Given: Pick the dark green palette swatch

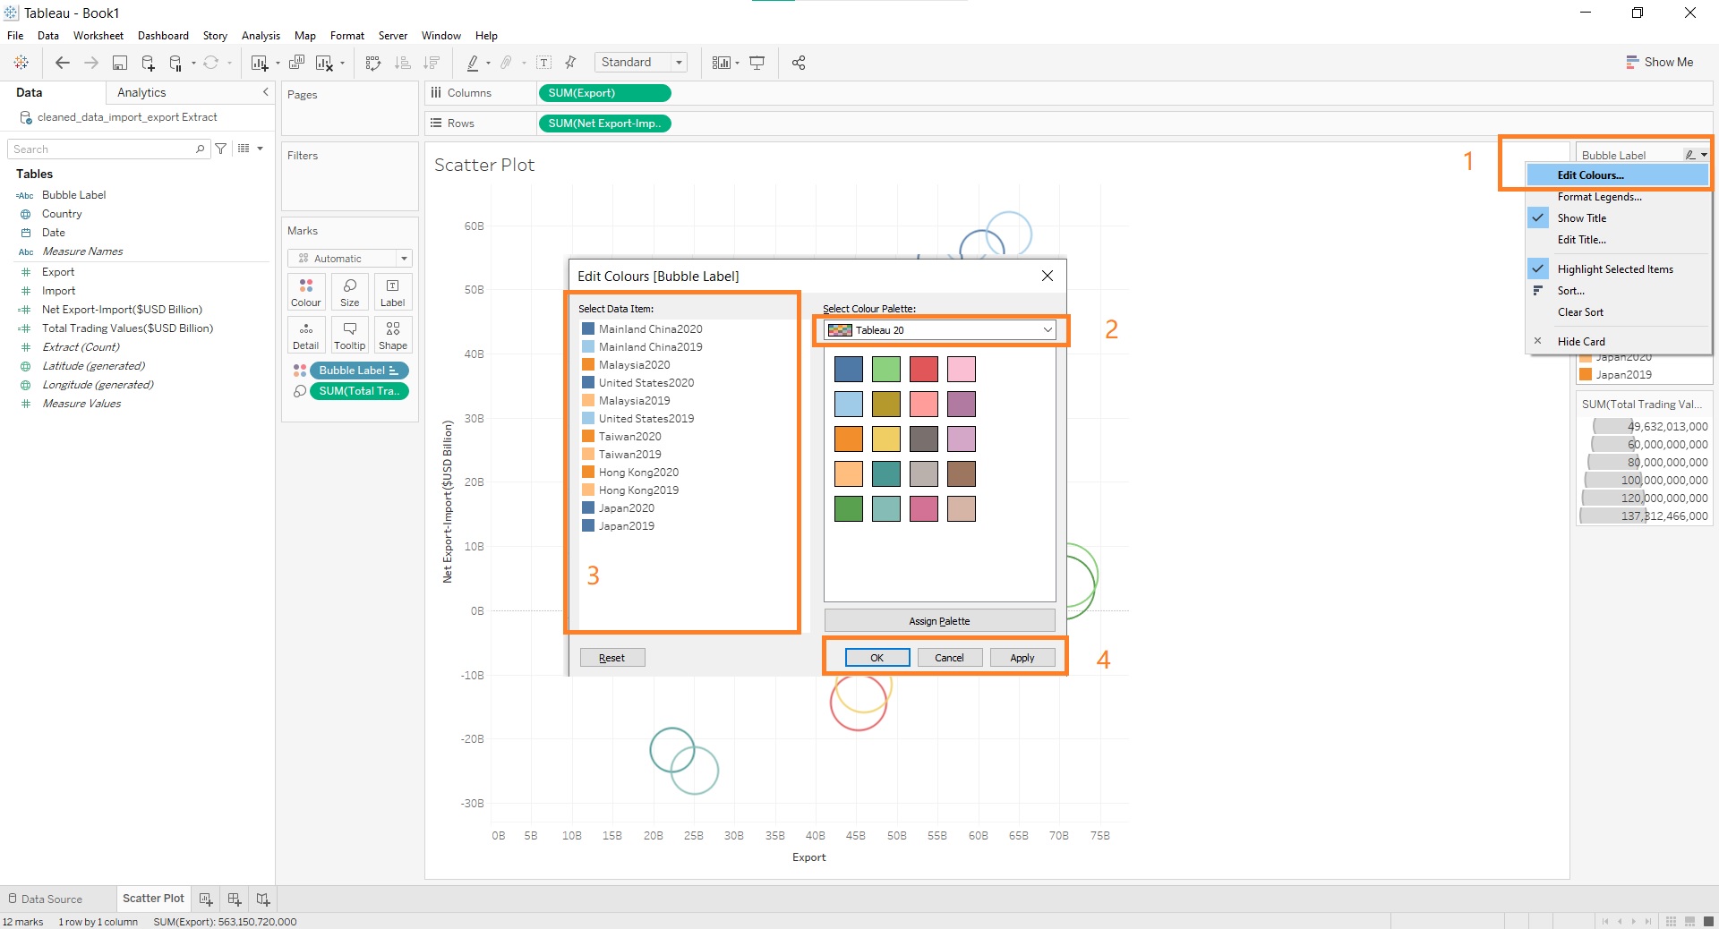Looking at the screenshot, I should [849, 508].
